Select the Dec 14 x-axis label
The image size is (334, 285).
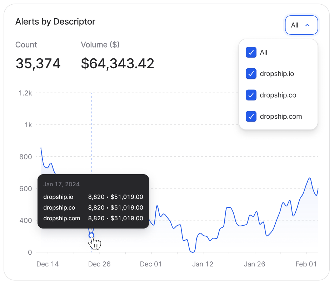(48, 264)
